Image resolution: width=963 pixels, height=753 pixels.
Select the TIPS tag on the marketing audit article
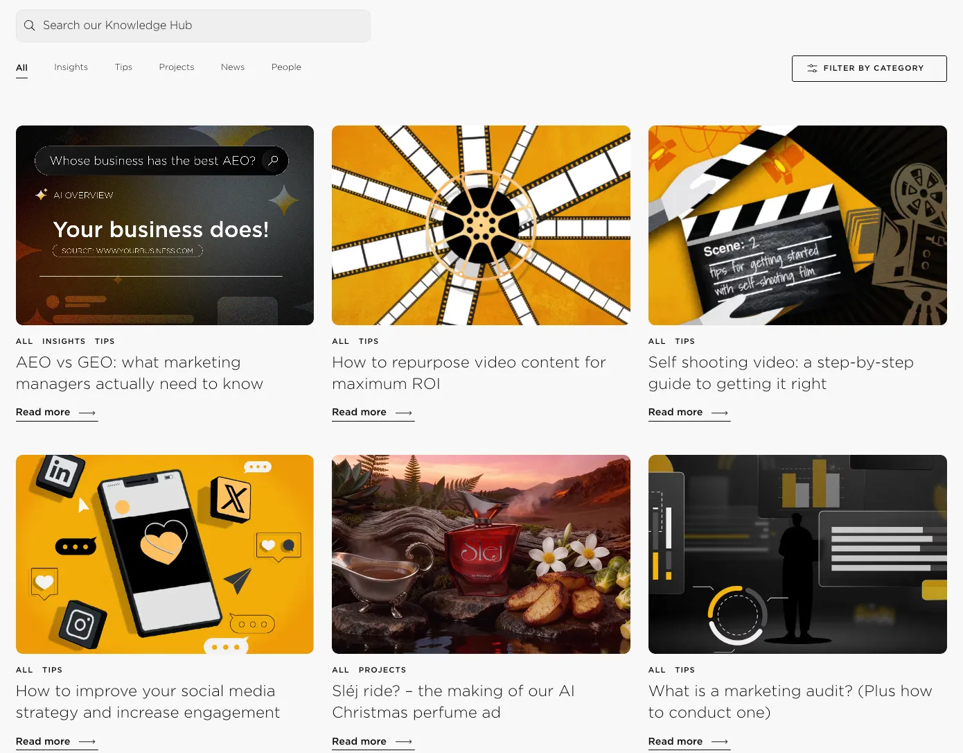(685, 670)
